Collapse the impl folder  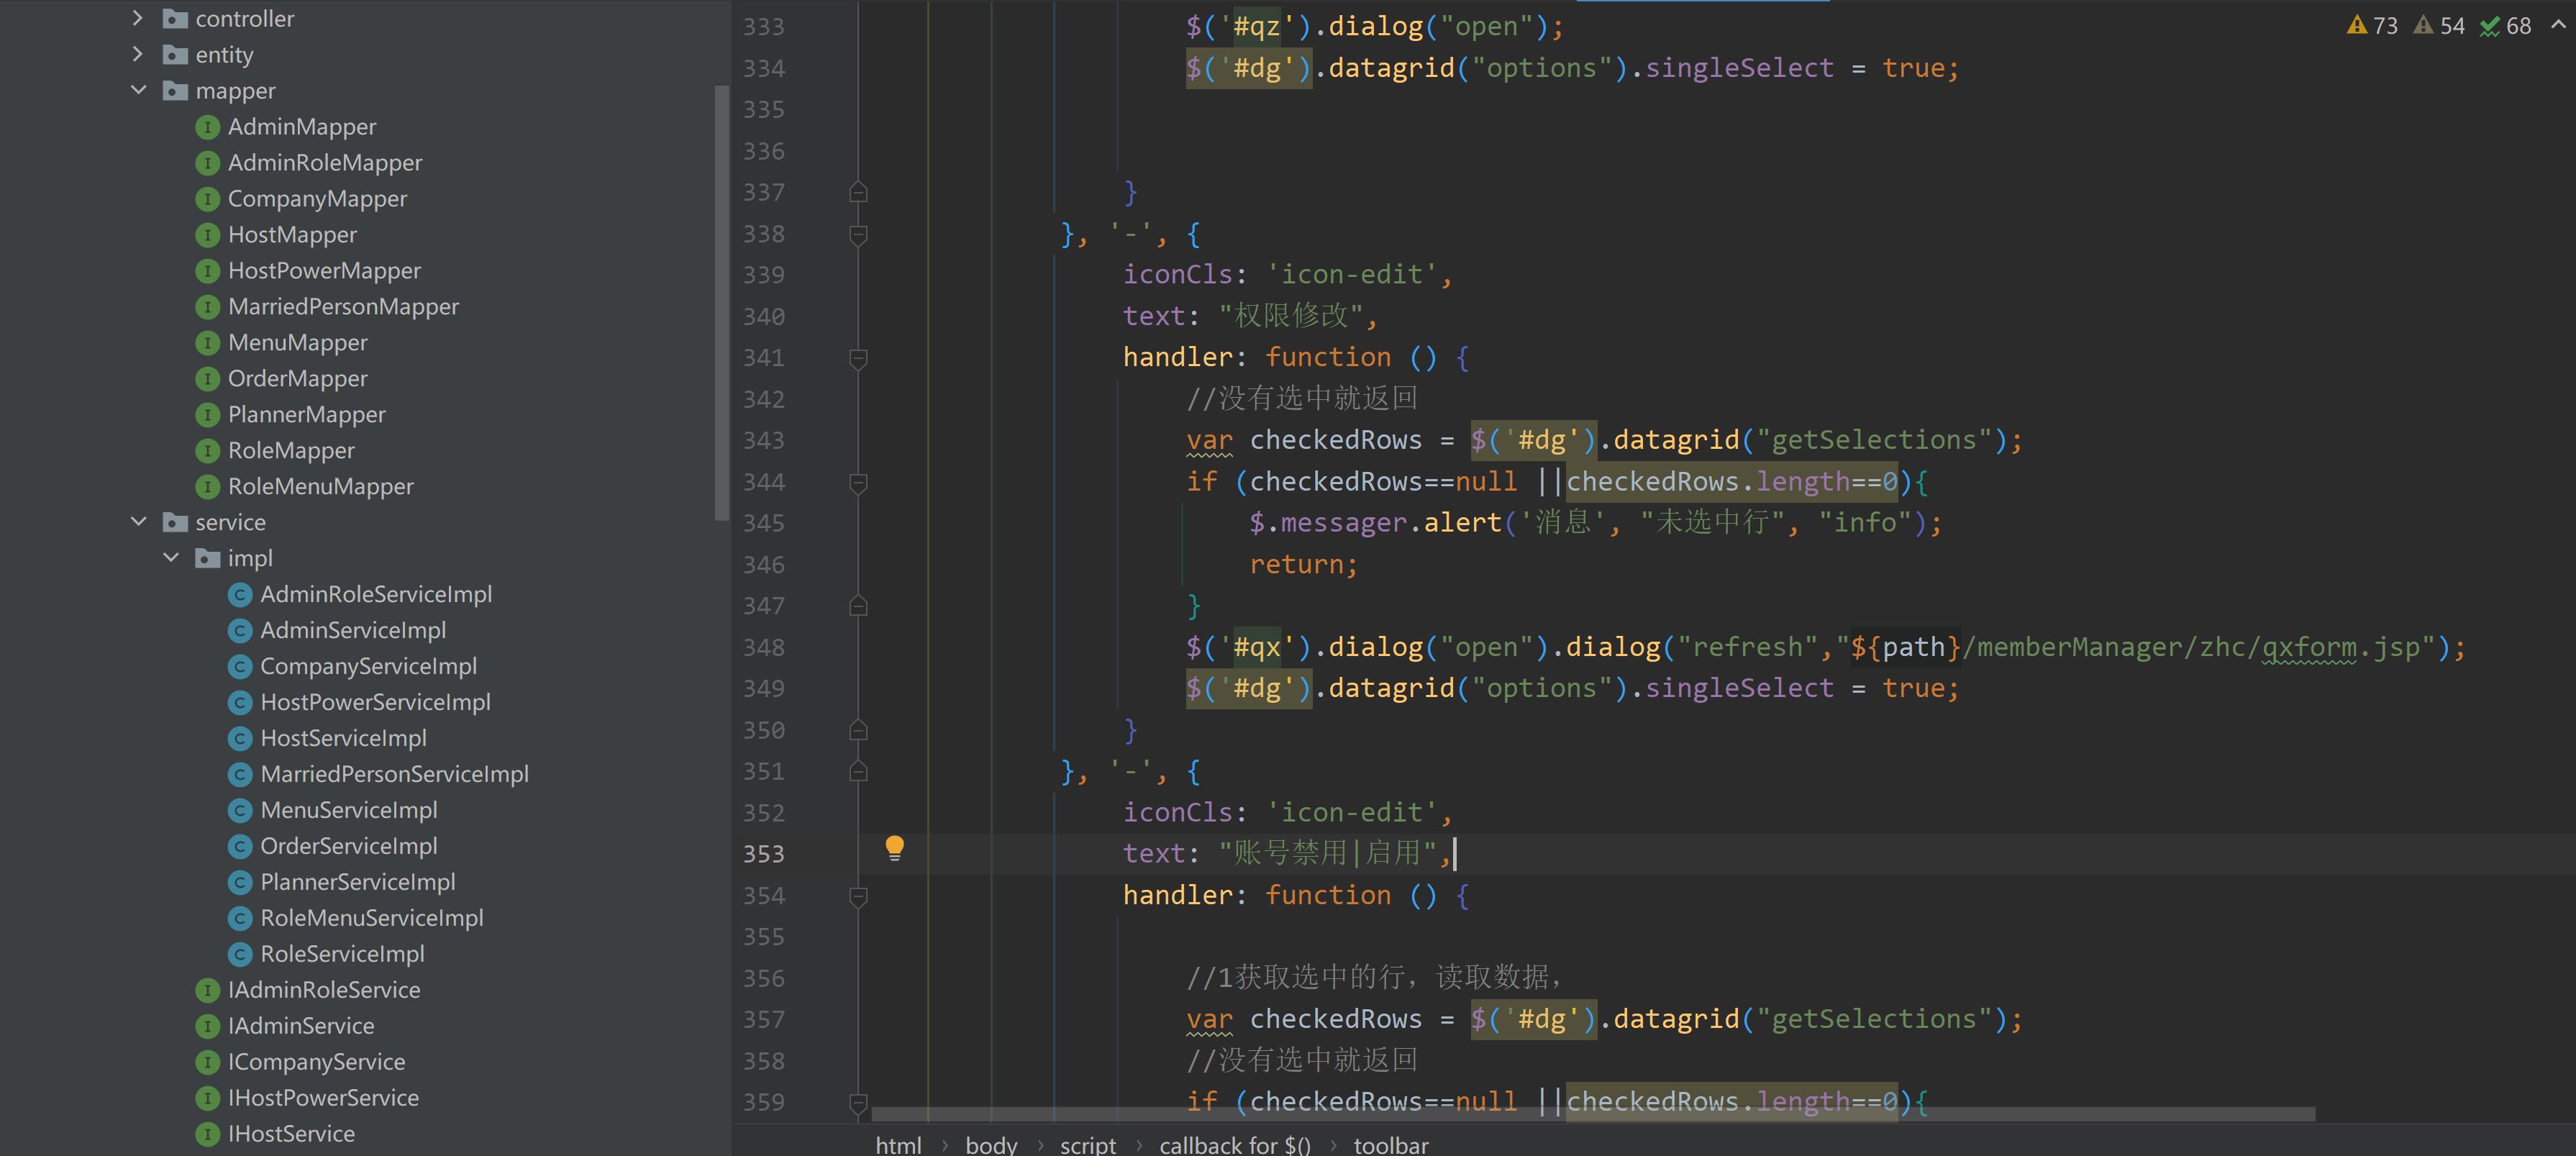click(x=171, y=558)
